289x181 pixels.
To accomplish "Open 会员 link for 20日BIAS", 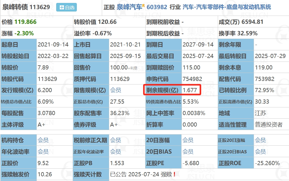I will pos(188,152).
